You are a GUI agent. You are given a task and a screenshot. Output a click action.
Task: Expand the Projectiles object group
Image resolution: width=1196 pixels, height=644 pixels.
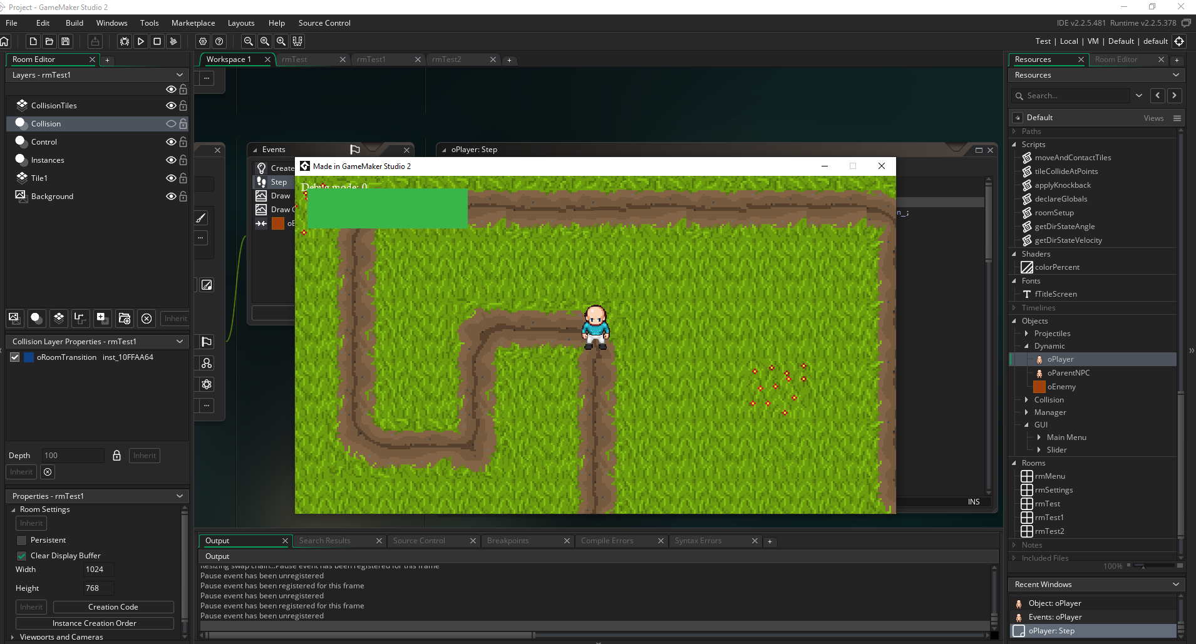point(1027,334)
